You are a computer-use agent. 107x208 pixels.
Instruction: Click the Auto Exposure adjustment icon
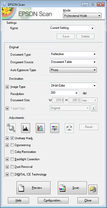(11, 128)
